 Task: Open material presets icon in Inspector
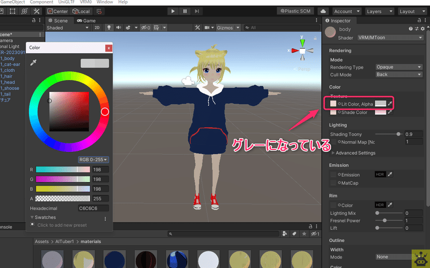point(417,29)
